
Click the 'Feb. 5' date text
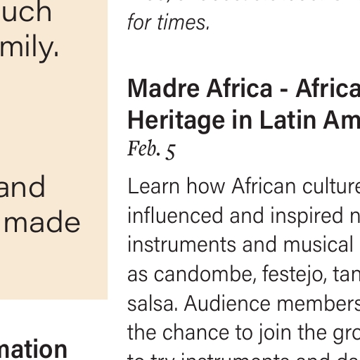coord(151,150)
